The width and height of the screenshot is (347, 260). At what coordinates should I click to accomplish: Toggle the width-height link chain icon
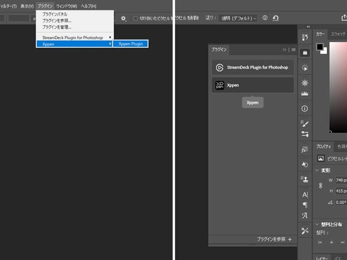pos(320,185)
